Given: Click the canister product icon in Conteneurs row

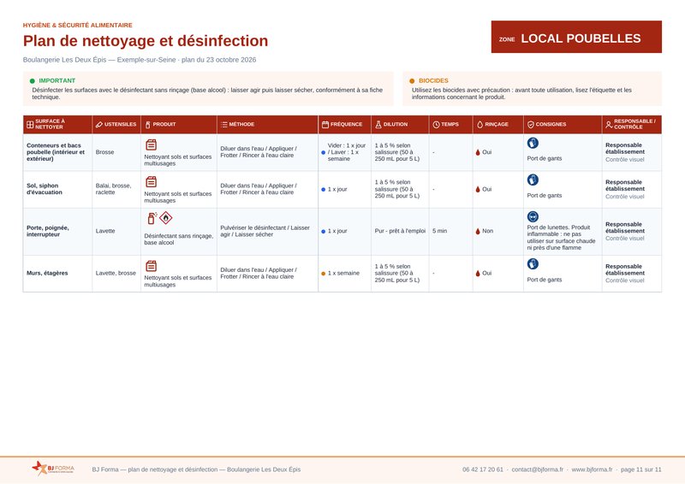Looking at the screenshot, I should (x=152, y=145).
